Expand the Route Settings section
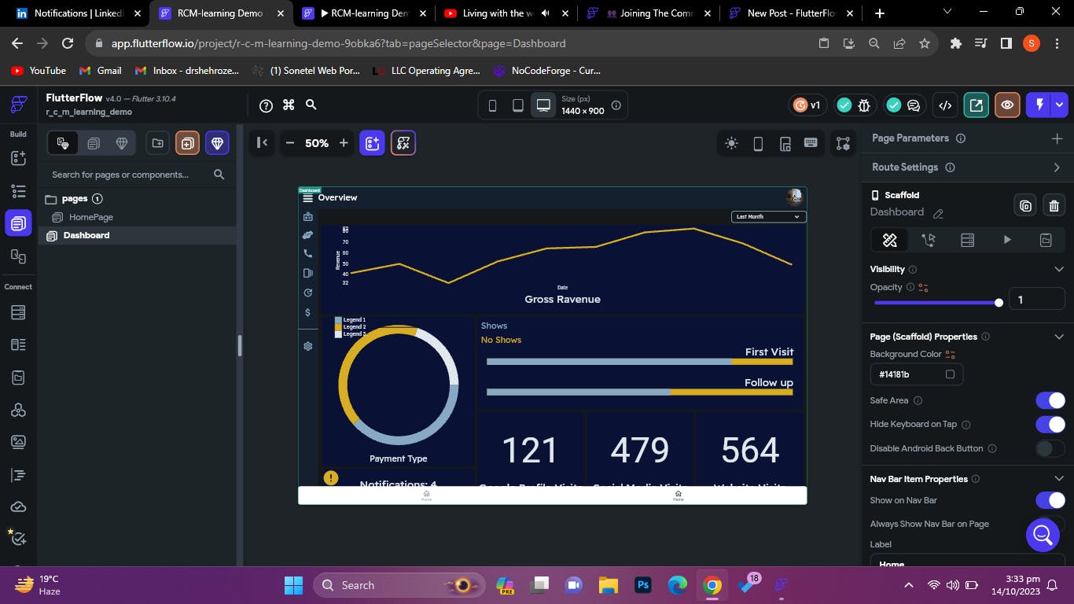The height and width of the screenshot is (604, 1074). [x=1057, y=168]
